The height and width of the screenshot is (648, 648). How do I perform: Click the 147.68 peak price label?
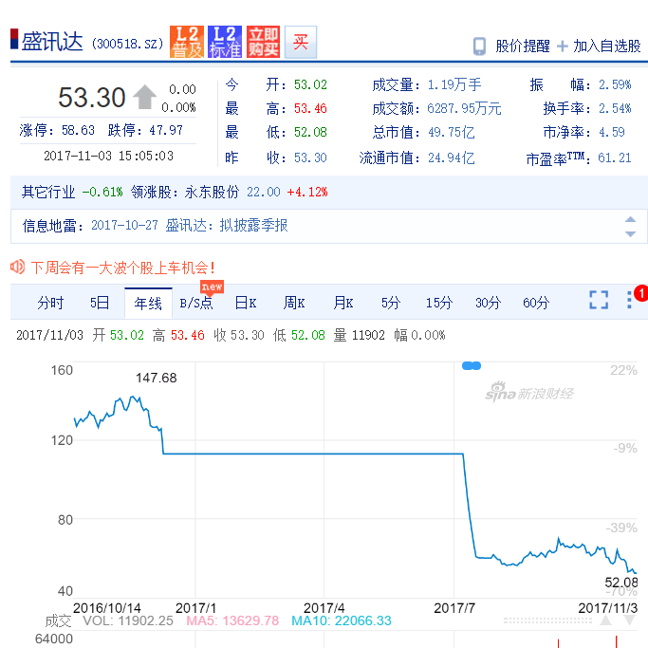coord(157,378)
